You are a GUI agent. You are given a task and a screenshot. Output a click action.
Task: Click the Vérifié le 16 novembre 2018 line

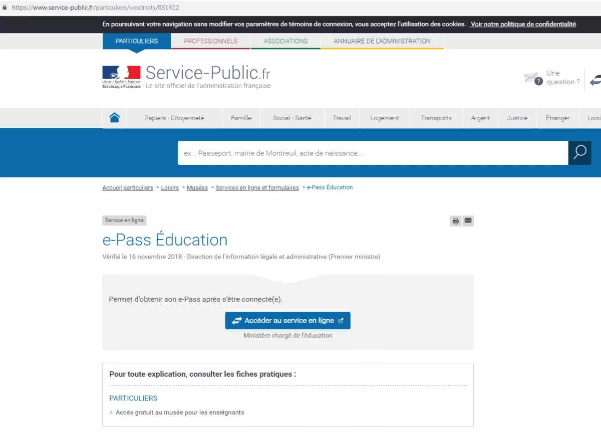pos(241,257)
